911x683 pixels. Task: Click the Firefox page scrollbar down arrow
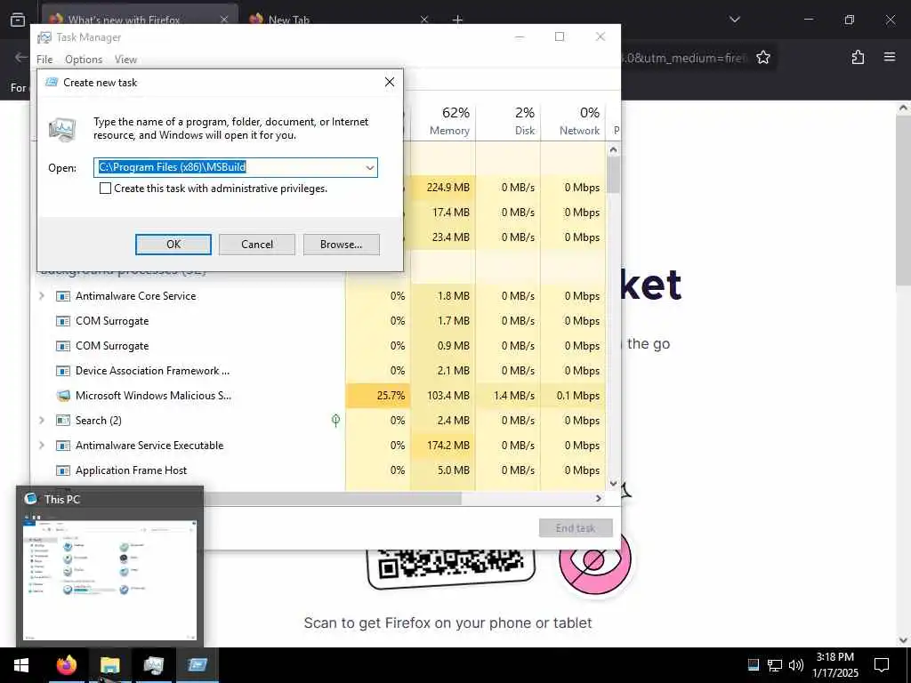904,640
